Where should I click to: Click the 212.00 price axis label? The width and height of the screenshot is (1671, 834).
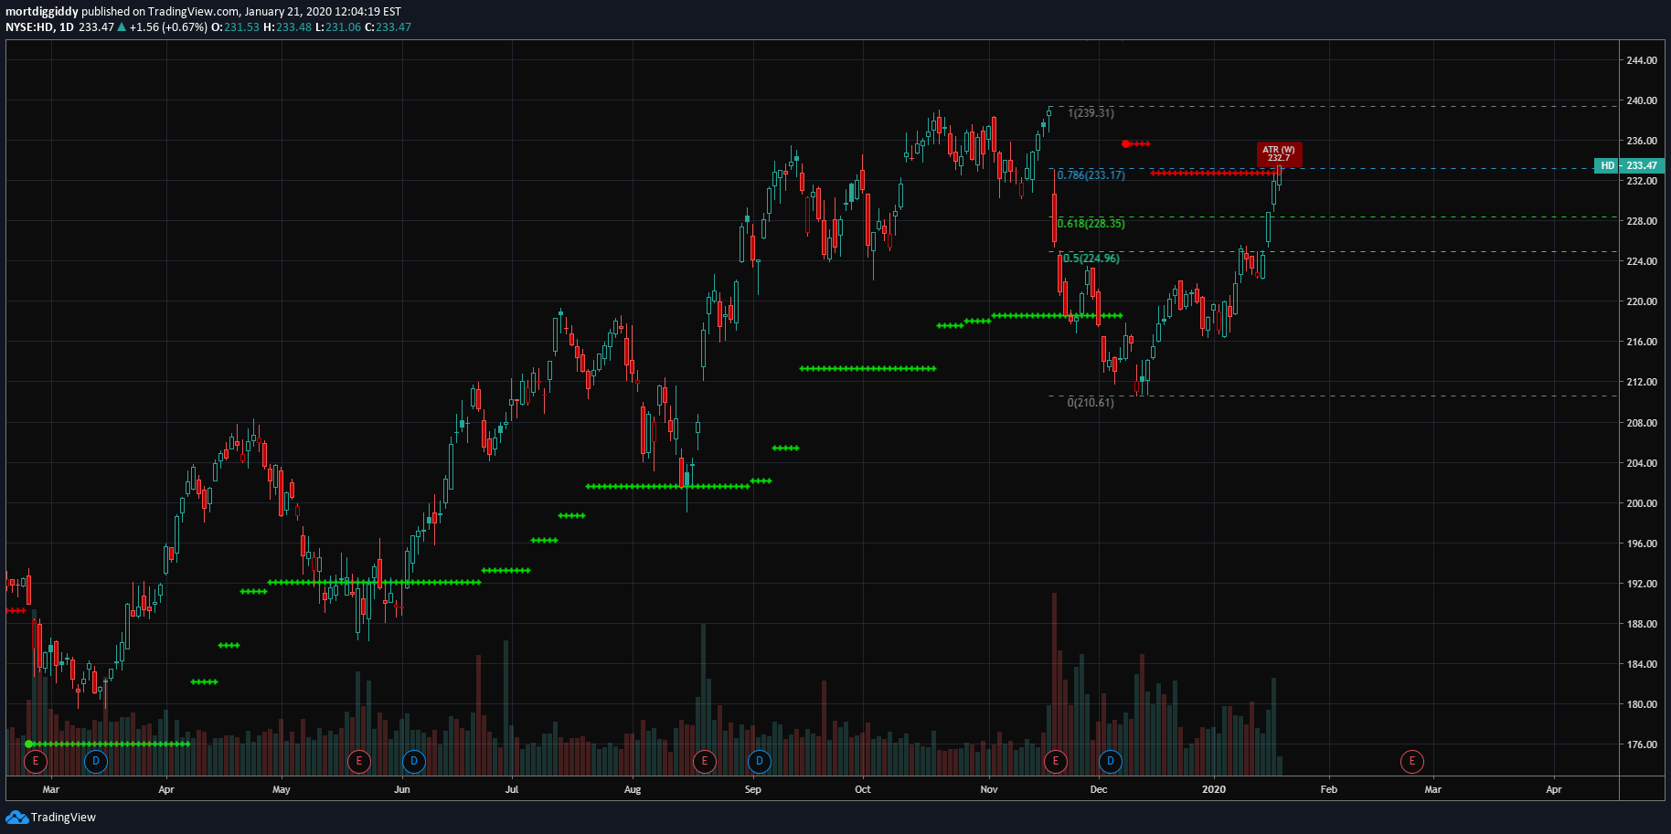click(x=1642, y=382)
